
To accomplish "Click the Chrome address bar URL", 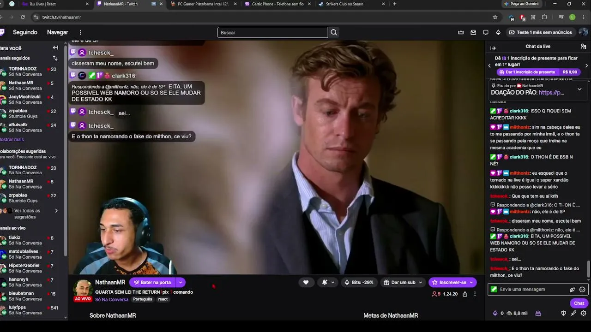I will pyautogui.click(x=61, y=17).
